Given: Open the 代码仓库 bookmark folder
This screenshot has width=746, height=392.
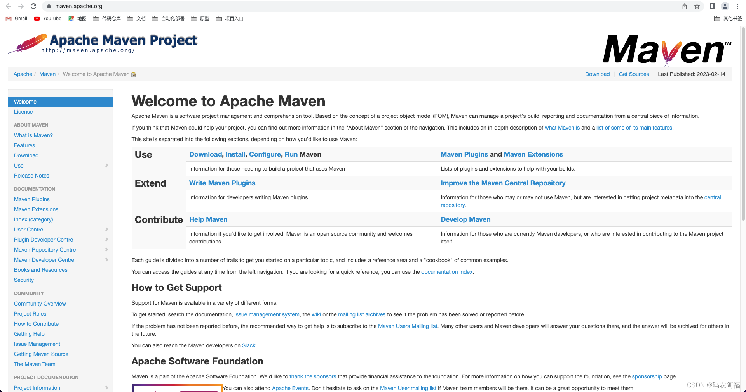Looking at the screenshot, I should (x=107, y=19).
